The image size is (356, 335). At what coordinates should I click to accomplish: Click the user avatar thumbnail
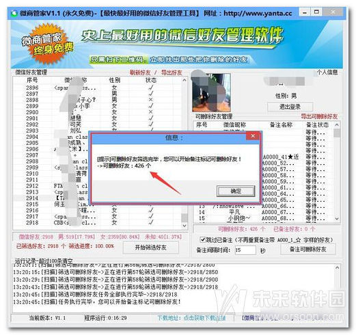pyautogui.click(x=211, y=92)
